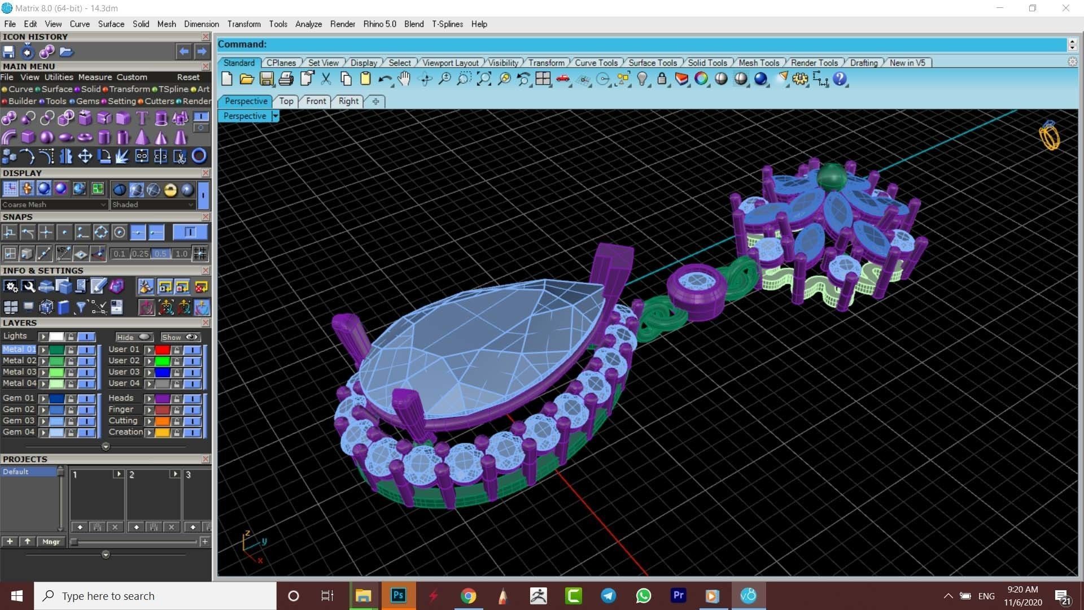Expand the Perspective viewport title dropdown arrow
This screenshot has width=1084, height=610.
click(276, 116)
